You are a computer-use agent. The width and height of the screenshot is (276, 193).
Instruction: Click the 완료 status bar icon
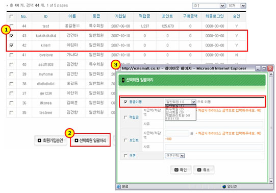pyautogui.click(x=119, y=186)
